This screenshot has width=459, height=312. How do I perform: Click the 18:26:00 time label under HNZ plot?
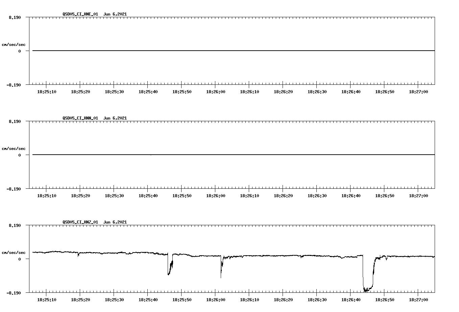point(216,300)
